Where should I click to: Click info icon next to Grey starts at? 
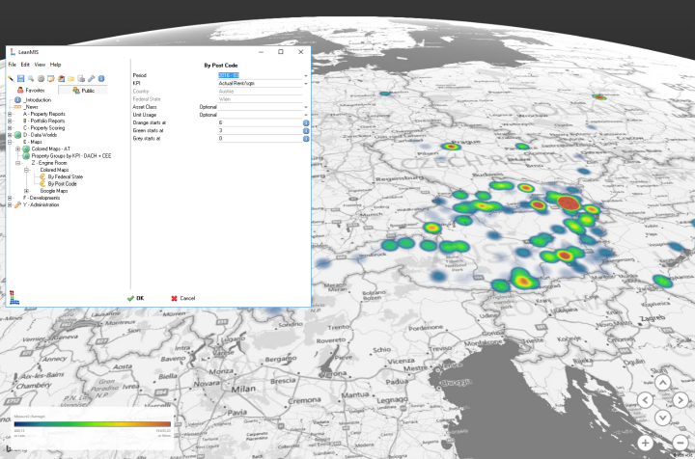point(306,138)
